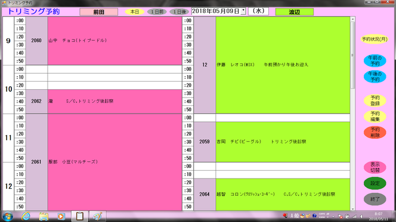Select the 前田 staff column header
This screenshot has height=222, width=396.
[99, 12]
